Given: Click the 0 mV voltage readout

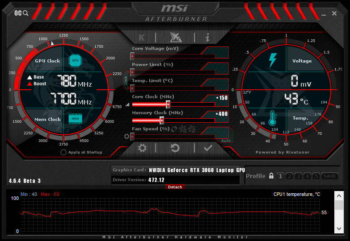Looking at the screenshot, I should pyautogui.click(x=301, y=81).
